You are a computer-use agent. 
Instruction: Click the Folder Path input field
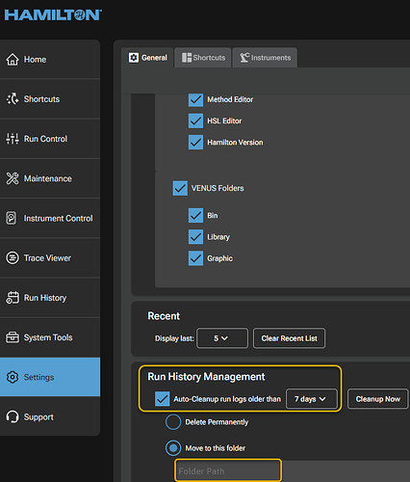tap(228, 471)
